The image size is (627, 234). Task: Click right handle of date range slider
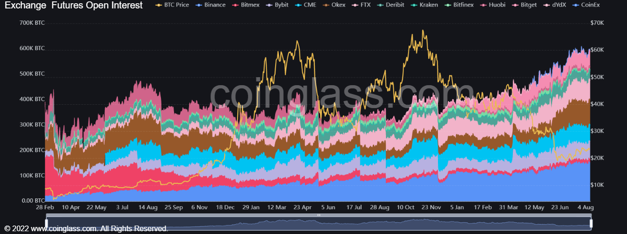(x=591, y=223)
